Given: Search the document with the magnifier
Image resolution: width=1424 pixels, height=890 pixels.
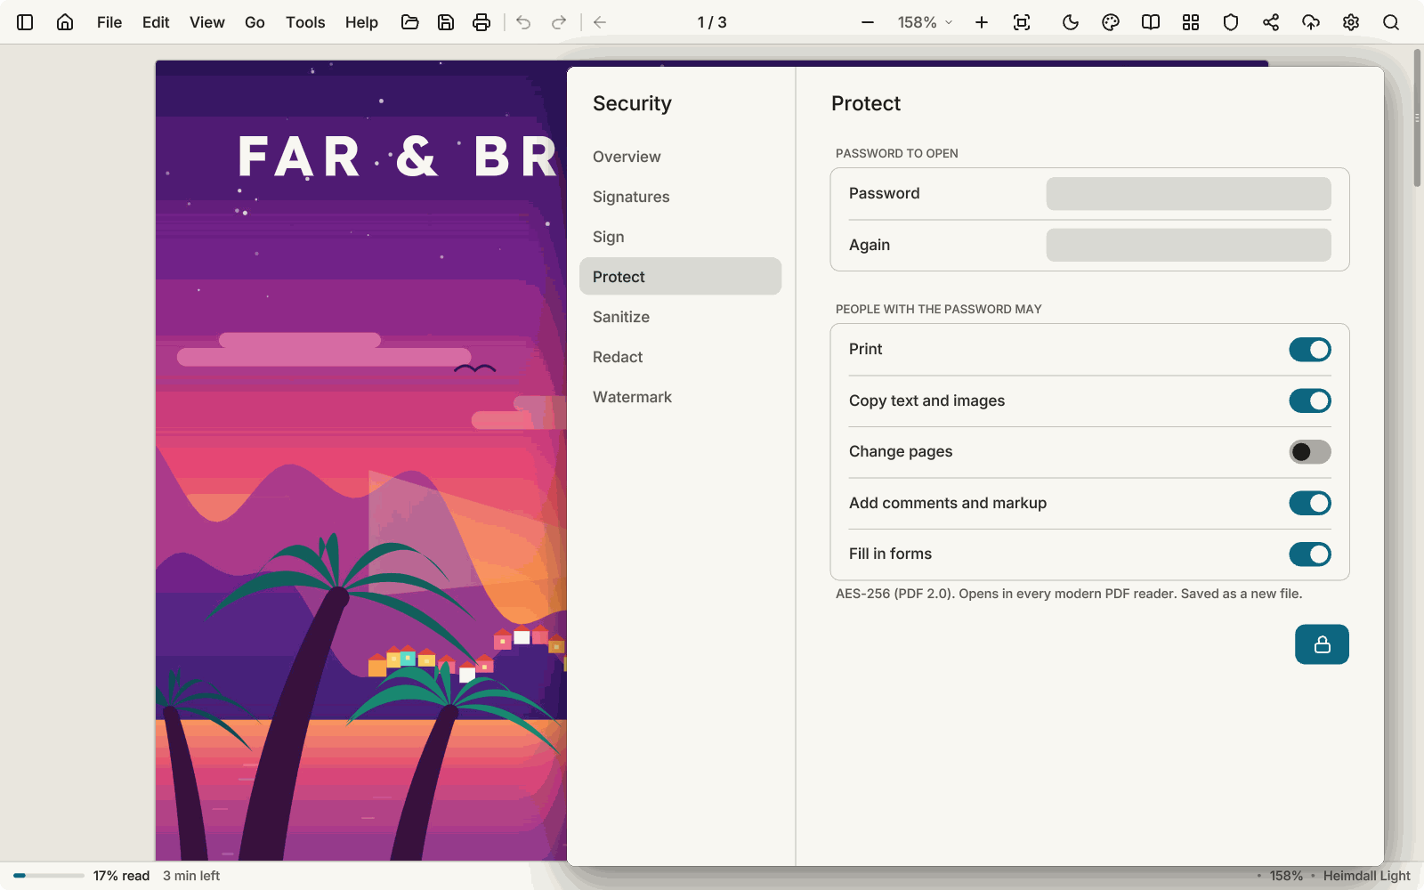Looking at the screenshot, I should [x=1391, y=22].
